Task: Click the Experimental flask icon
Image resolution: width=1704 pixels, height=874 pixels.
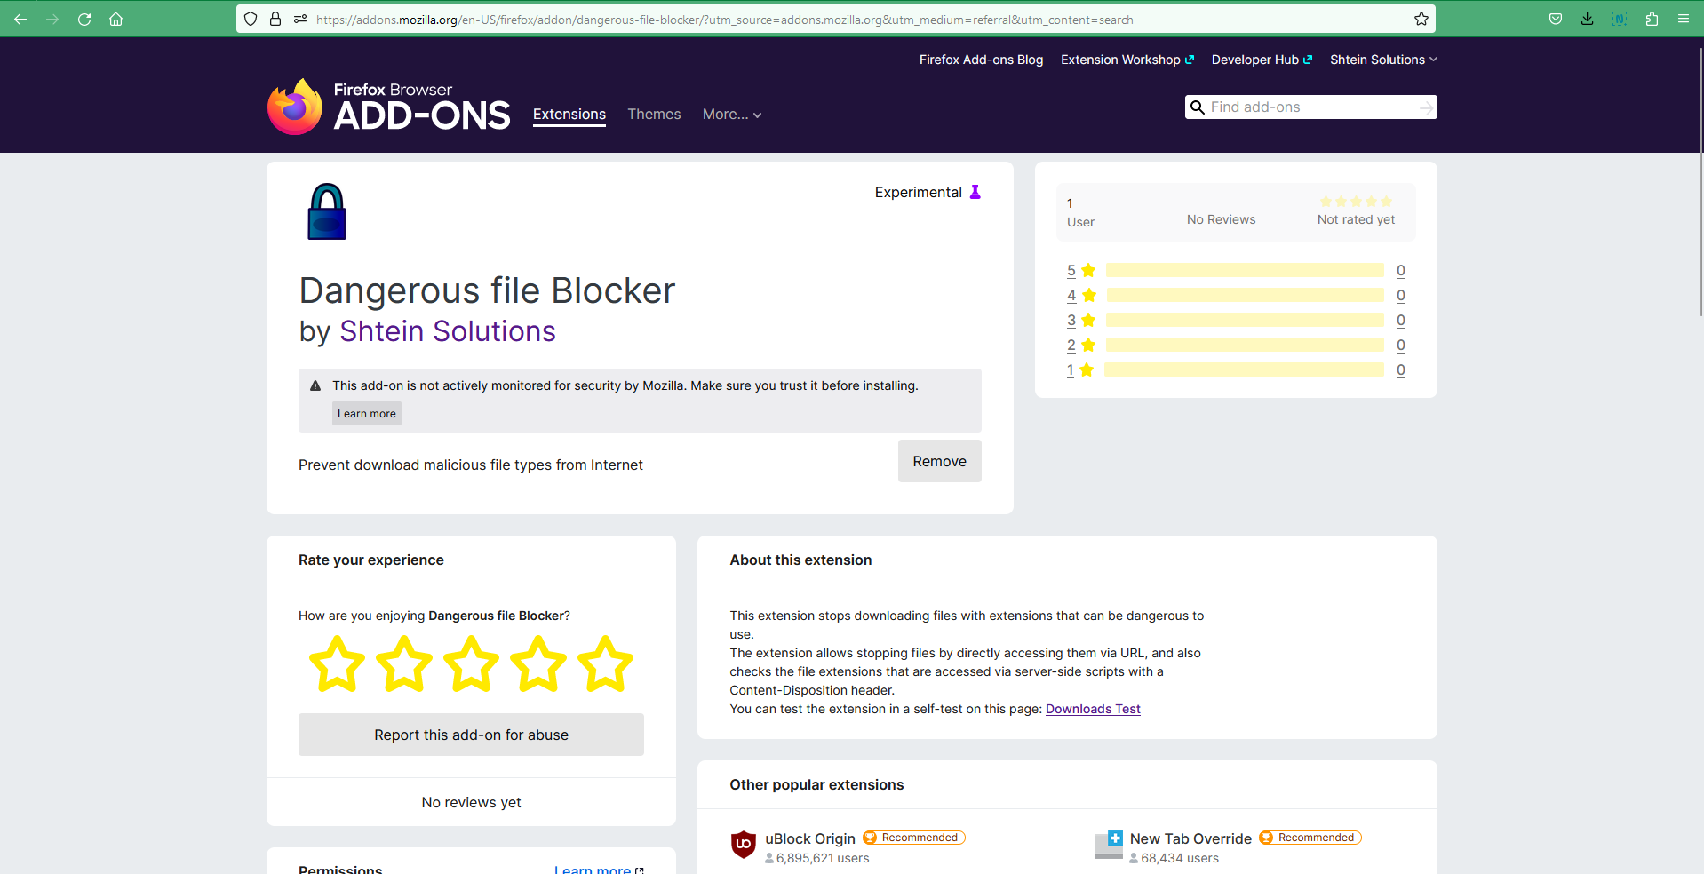Action: click(x=975, y=192)
